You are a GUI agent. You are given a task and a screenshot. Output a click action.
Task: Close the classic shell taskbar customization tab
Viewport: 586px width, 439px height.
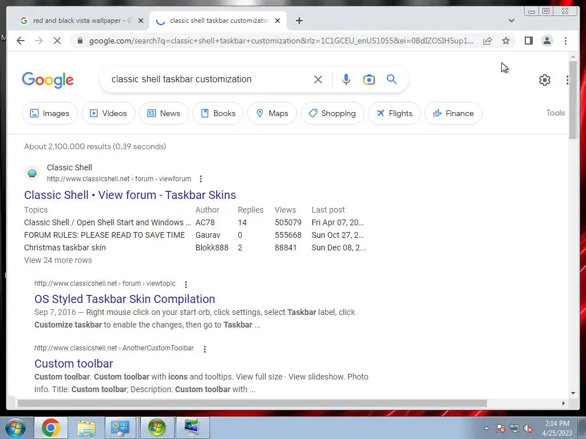coord(278,21)
